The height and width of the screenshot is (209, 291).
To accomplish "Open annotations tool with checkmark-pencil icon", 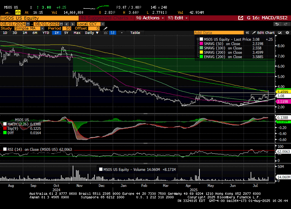I will 280,33.
